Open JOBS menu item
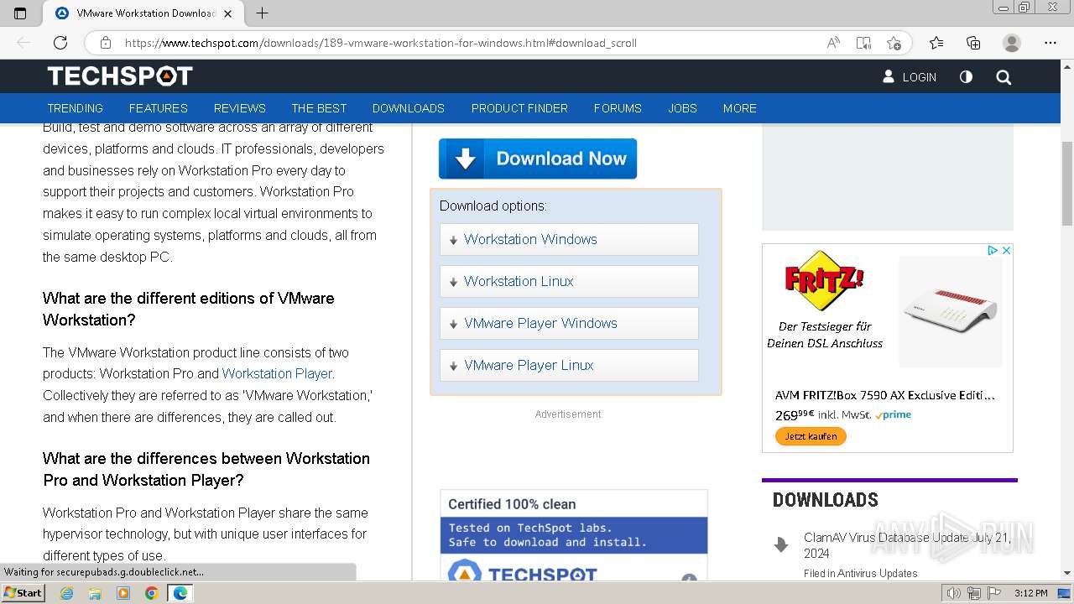 click(x=682, y=108)
